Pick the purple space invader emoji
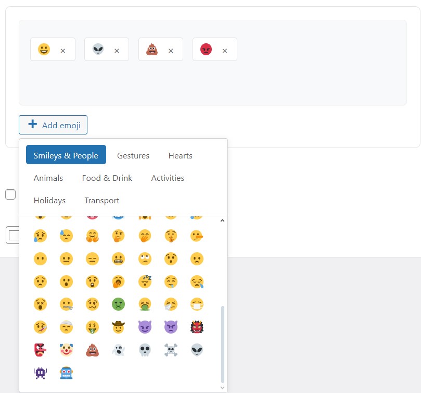Image resolution: width=421 pixels, height=393 pixels. pos(40,373)
